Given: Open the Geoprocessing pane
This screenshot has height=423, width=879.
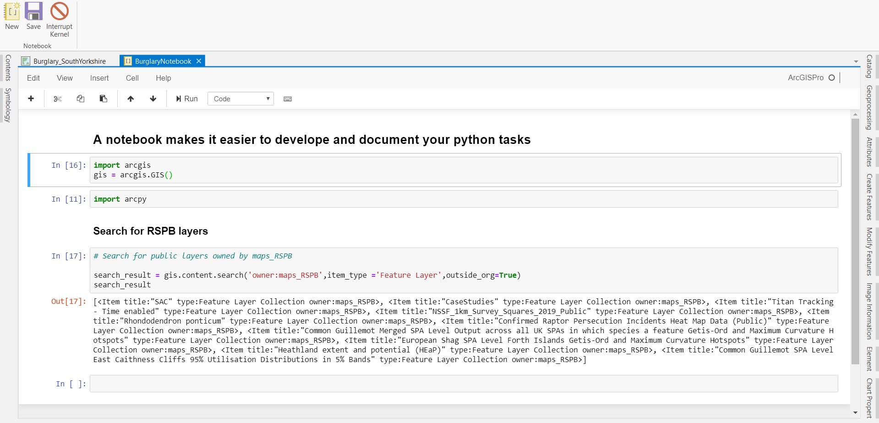Looking at the screenshot, I should [x=869, y=107].
